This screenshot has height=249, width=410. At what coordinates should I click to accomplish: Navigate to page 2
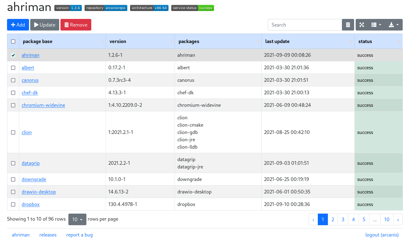click(333, 219)
